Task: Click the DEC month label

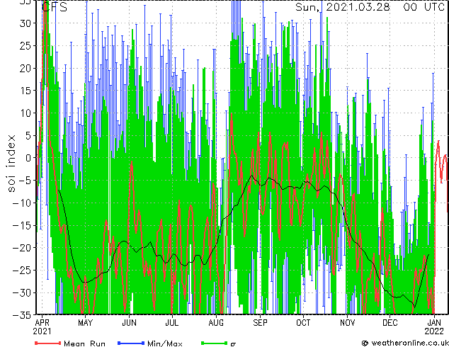Action: tap(390, 323)
